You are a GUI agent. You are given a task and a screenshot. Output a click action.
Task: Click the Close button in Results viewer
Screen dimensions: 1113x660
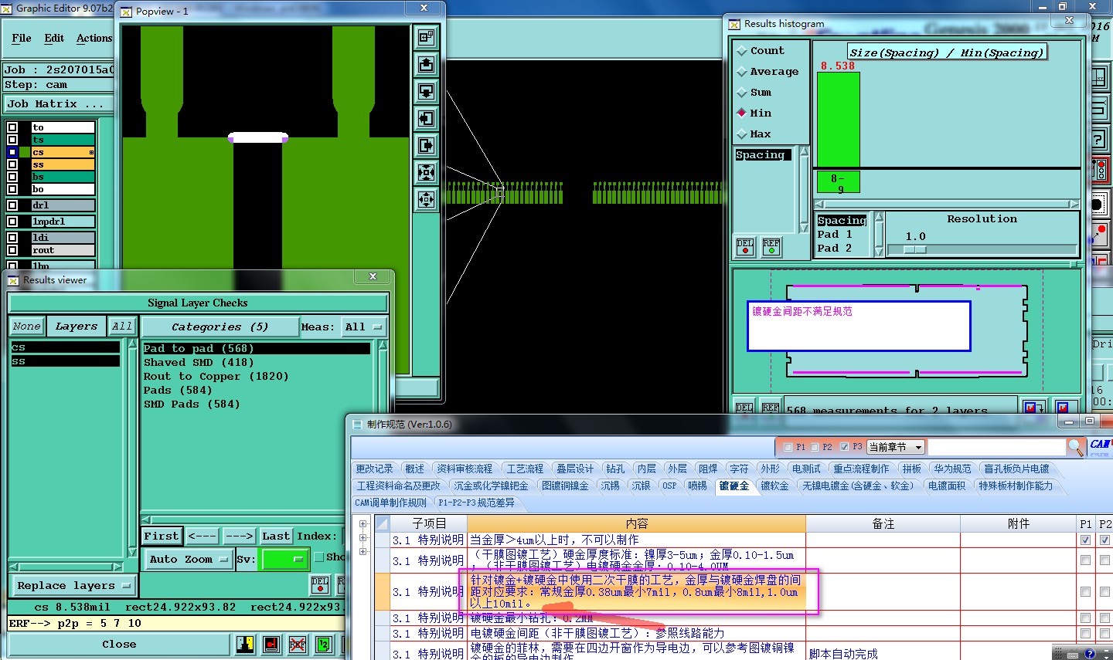119,644
